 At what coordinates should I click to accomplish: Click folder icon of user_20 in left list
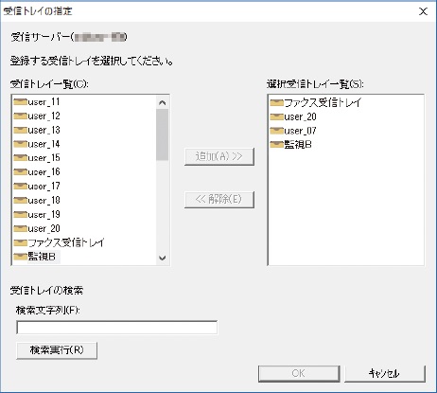[x=21, y=228]
